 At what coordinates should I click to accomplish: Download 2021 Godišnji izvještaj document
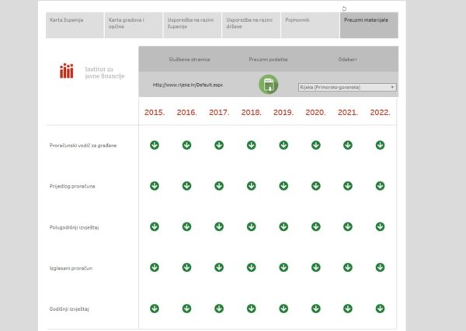[x=348, y=309]
